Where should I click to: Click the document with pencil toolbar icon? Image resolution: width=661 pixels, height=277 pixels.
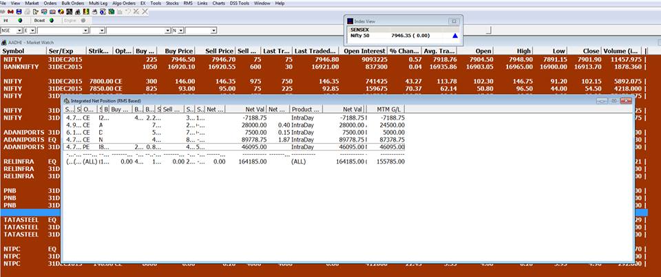pos(35,12)
